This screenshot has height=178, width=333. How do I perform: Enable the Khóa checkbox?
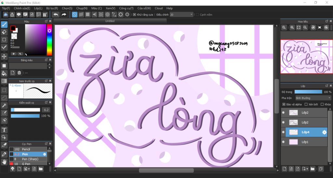click(x=322, y=104)
